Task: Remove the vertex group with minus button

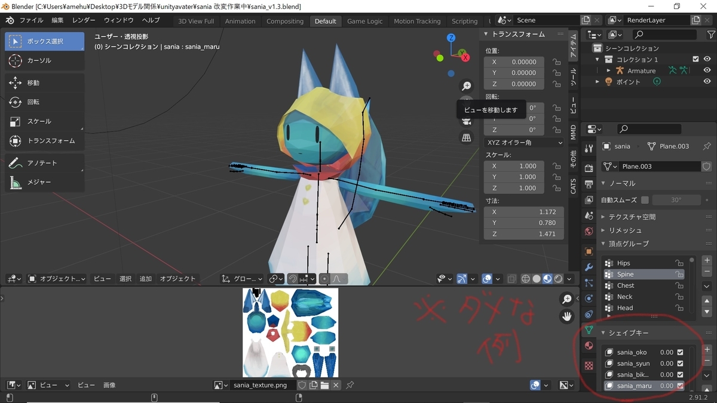Action: click(x=707, y=272)
